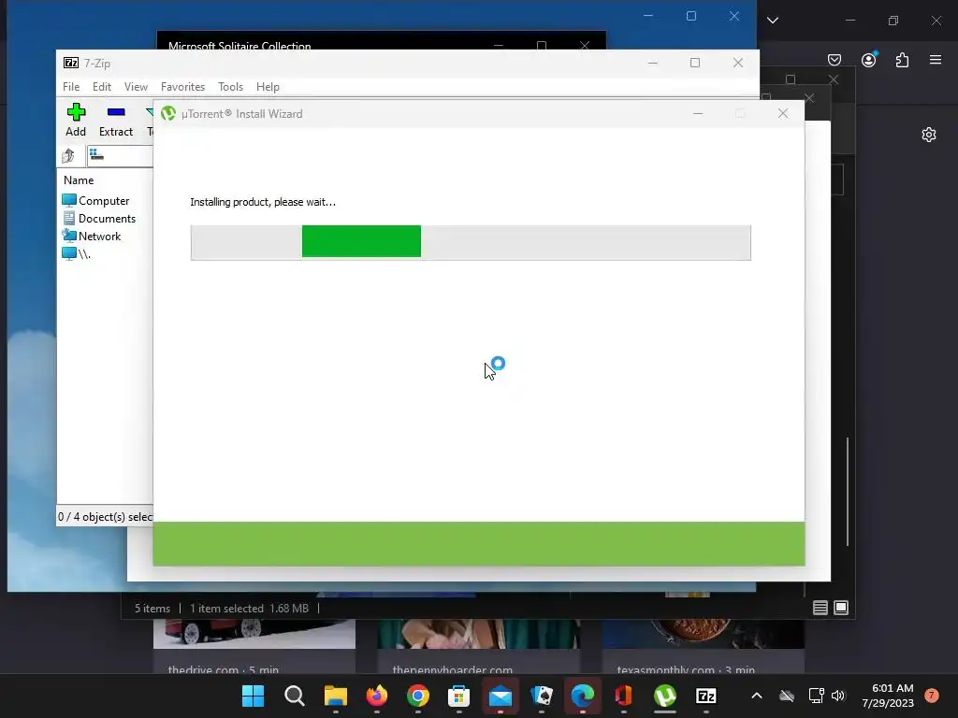Click the 7-Zip app icon in title bar
Image resolution: width=958 pixels, height=718 pixels.
[71, 63]
